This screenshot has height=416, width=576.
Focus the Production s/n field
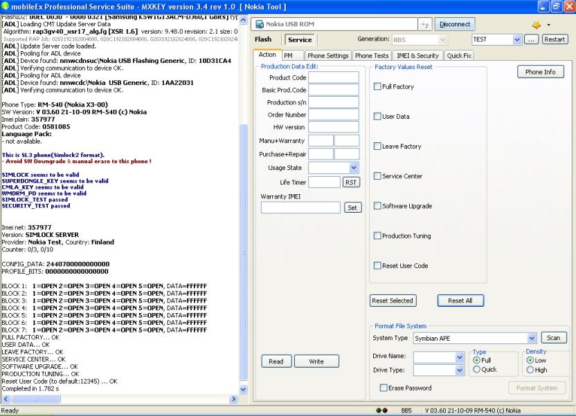(333, 102)
